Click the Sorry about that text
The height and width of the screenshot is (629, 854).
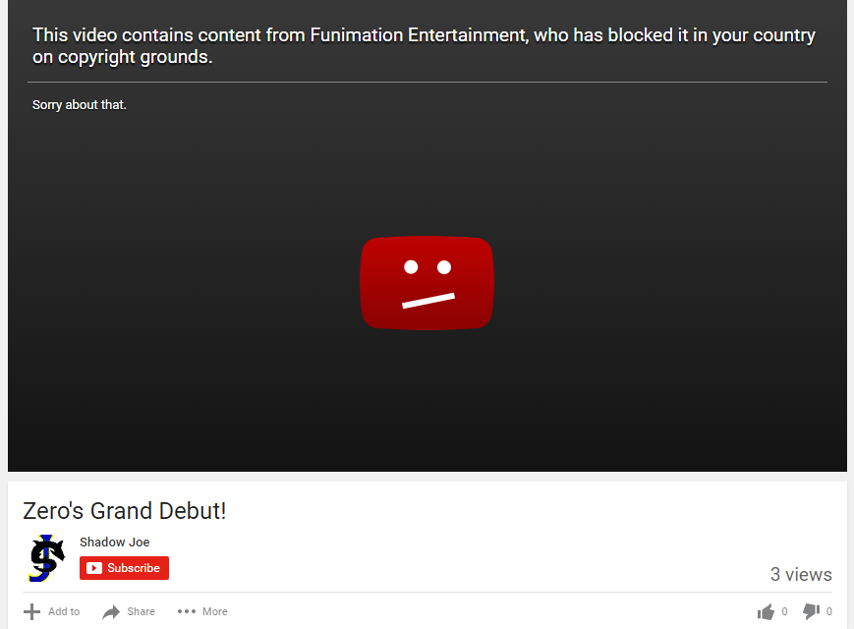(x=79, y=104)
